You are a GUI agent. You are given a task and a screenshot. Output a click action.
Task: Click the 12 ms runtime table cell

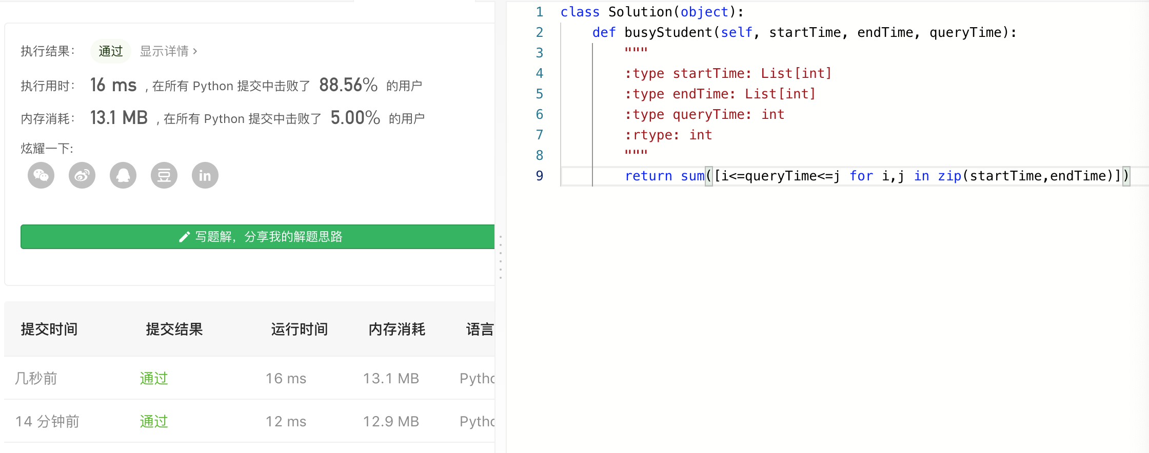(x=286, y=421)
